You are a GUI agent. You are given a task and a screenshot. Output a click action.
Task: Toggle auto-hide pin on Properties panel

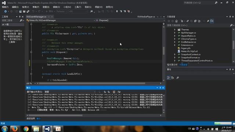pyautogui.click(x=230, y=69)
